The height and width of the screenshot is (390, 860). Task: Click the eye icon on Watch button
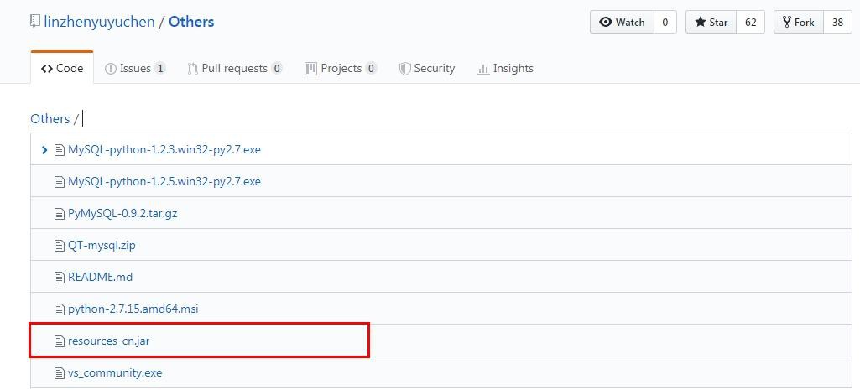tap(606, 22)
